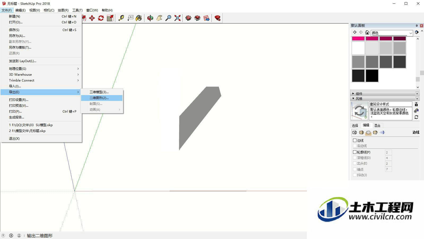Image resolution: width=424 pixels, height=239 pixels.
Task: Select the Orbit tool
Action: pyautogui.click(x=150, y=18)
